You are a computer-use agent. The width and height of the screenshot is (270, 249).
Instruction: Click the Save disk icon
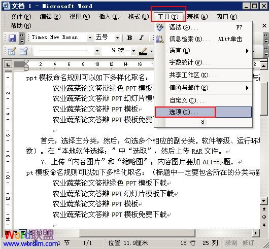click(12, 38)
